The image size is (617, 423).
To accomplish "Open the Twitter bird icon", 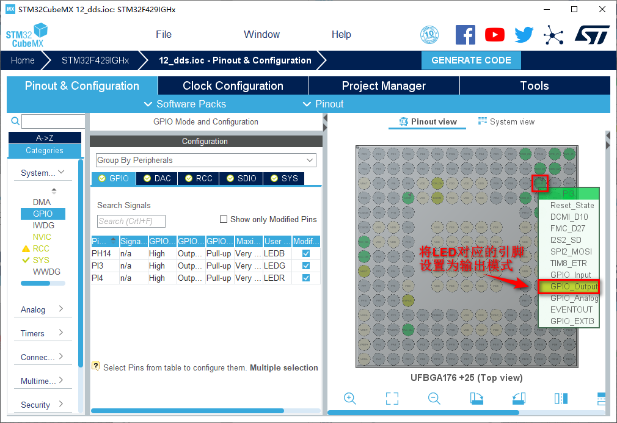I will coord(524,35).
